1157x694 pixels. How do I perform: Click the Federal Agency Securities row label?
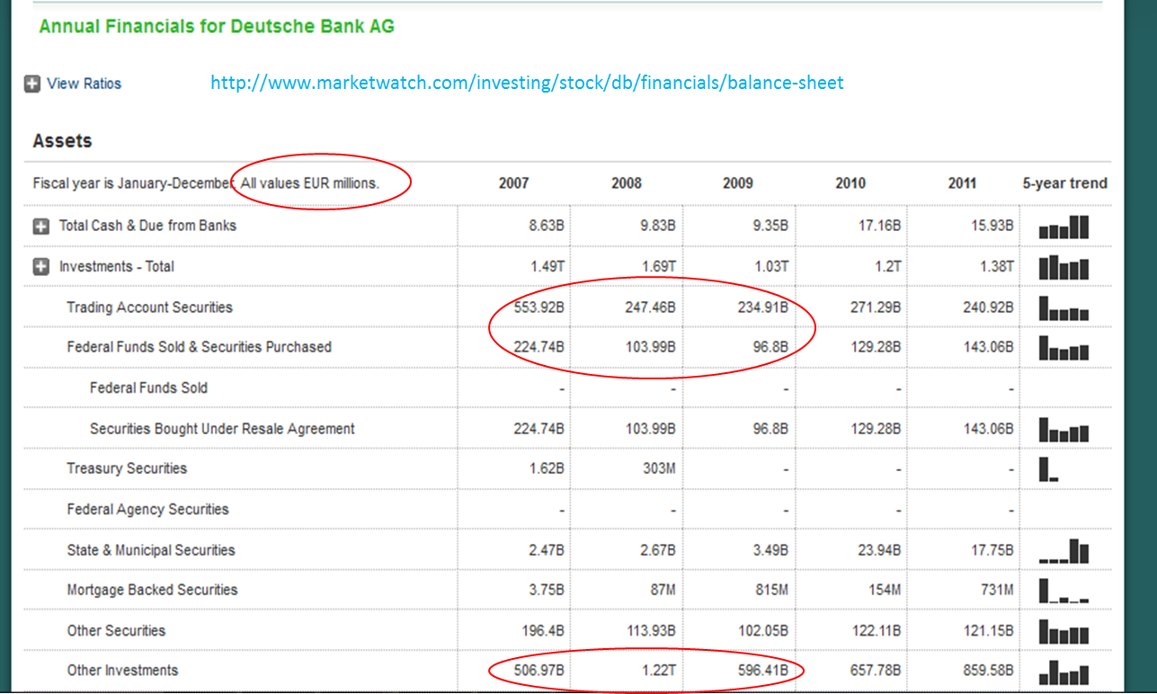tap(147, 510)
